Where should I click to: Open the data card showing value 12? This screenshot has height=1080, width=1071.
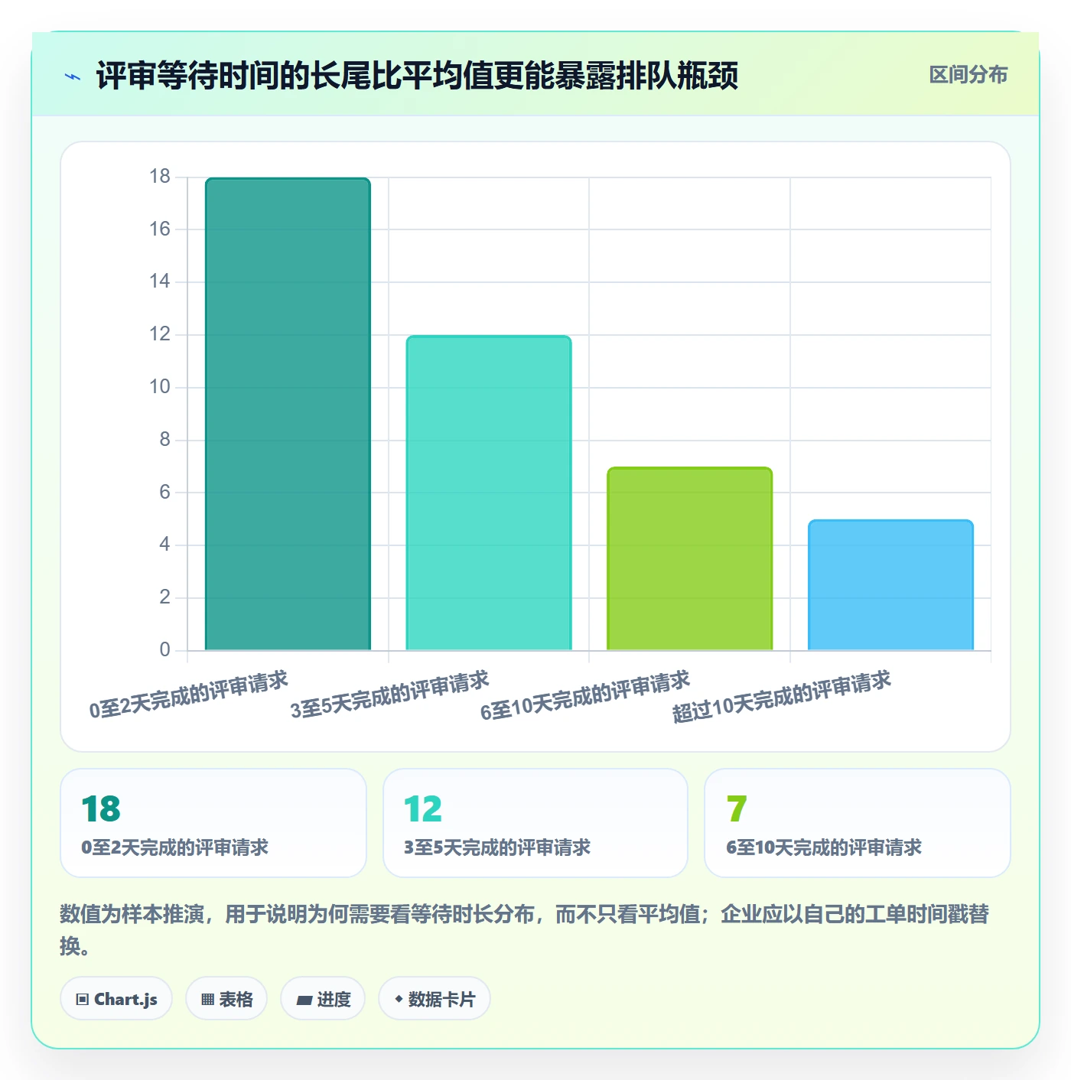pos(535,823)
